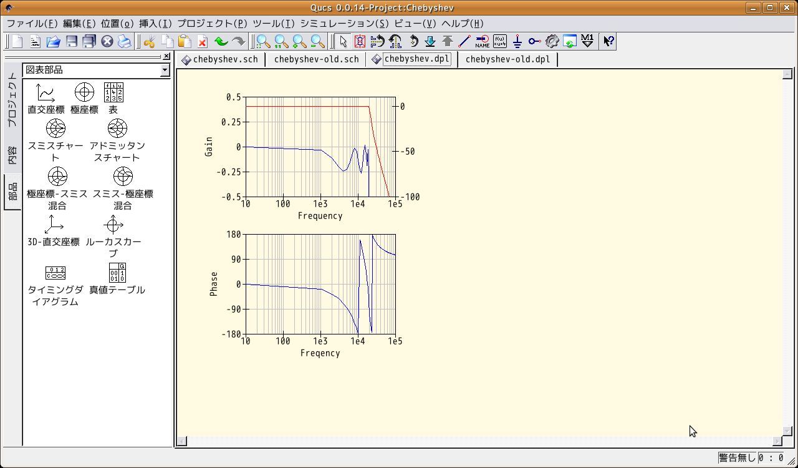This screenshot has width=798, height=468.
Task: Open the プロジェクト side panel tab
Action: (12, 99)
